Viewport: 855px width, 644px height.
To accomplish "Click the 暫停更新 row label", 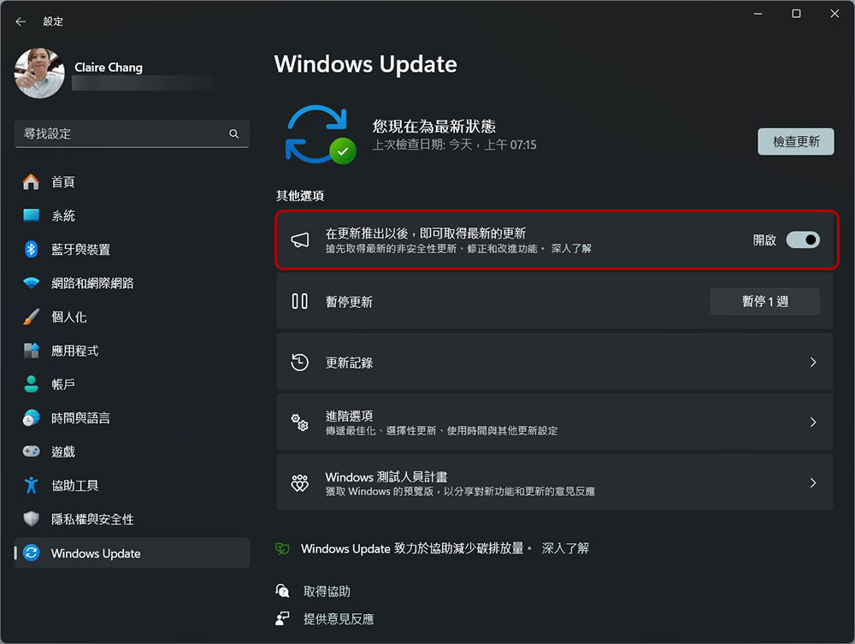I will [349, 302].
